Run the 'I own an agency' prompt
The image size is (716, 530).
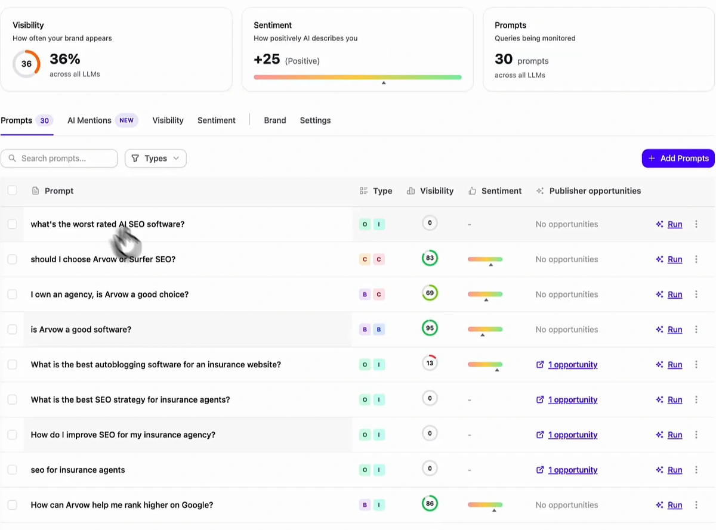pos(669,295)
